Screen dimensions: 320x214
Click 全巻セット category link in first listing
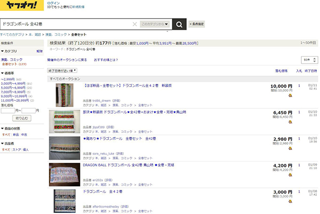point(145,105)
